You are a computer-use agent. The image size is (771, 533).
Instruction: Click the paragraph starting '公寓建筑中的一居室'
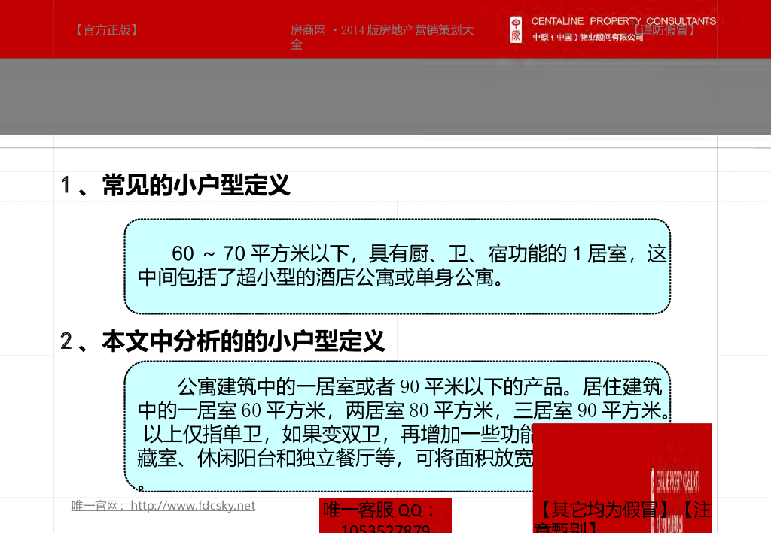tap(402, 422)
